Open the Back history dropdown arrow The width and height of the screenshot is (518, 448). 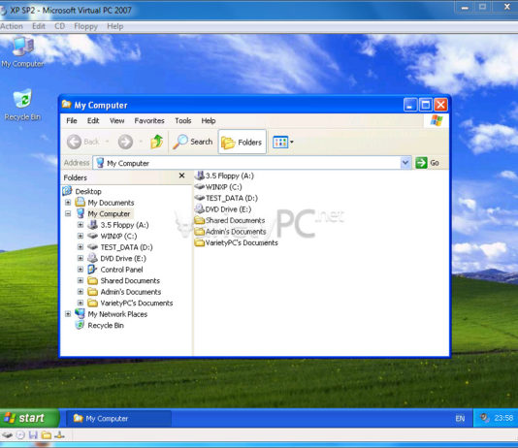click(107, 142)
